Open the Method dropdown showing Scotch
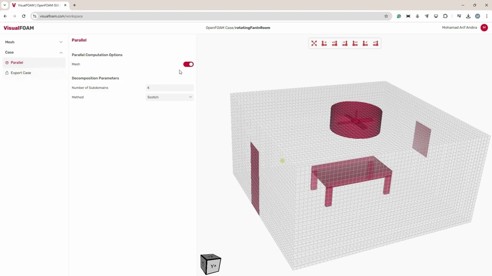This screenshot has width=492, height=276. (170, 97)
